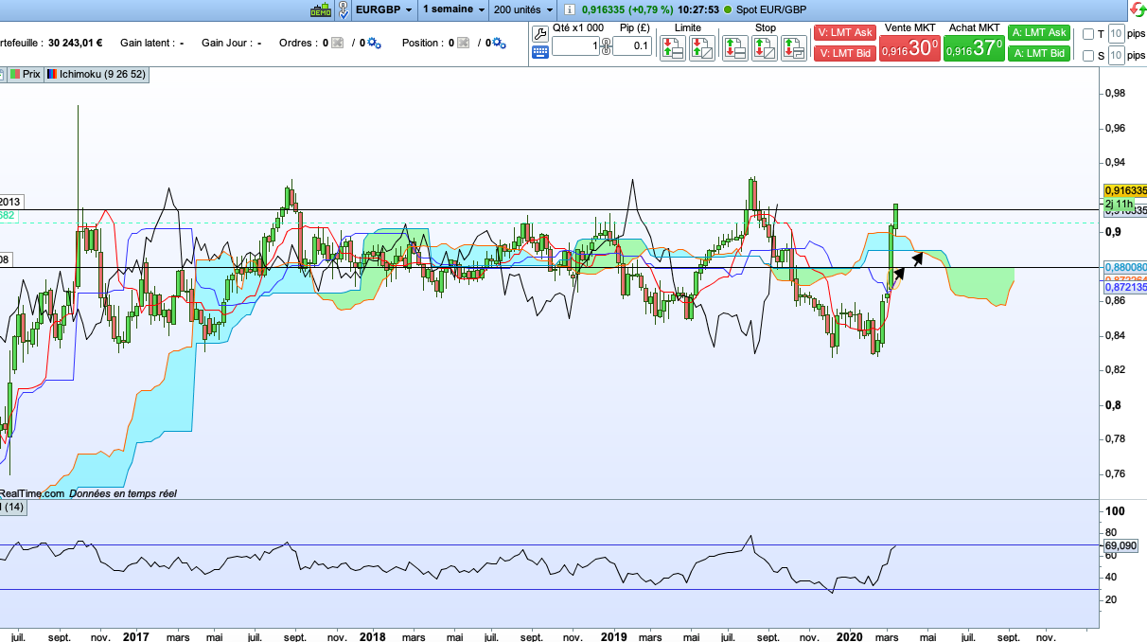Click the 30 243,01 € portfolio value
This screenshot has width=1147, height=642.
(x=75, y=43)
